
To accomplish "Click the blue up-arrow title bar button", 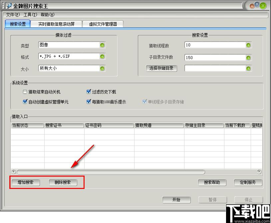I will [x=257, y=5].
